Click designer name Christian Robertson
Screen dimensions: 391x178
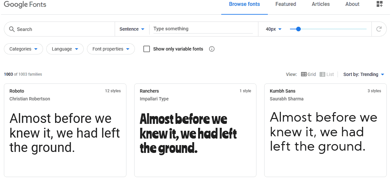pos(30,99)
